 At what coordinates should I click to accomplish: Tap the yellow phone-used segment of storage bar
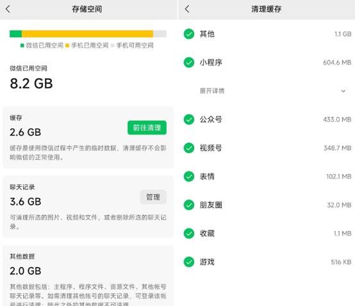[x=87, y=34]
